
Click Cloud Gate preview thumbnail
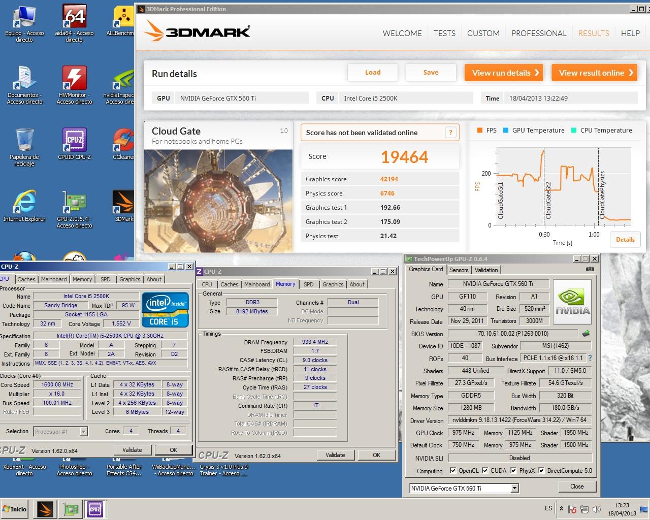(218, 201)
